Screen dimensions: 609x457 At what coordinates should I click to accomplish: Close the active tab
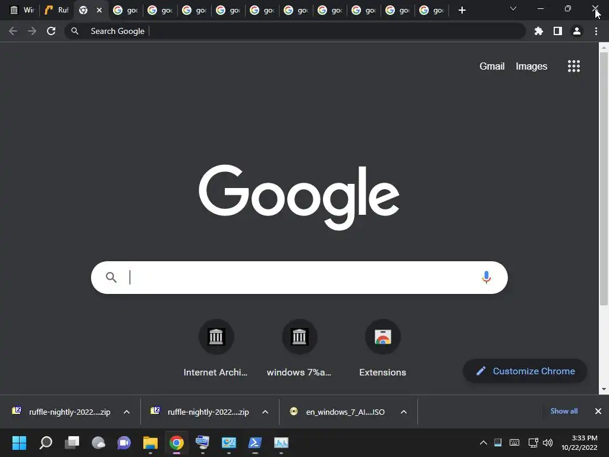click(x=99, y=11)
